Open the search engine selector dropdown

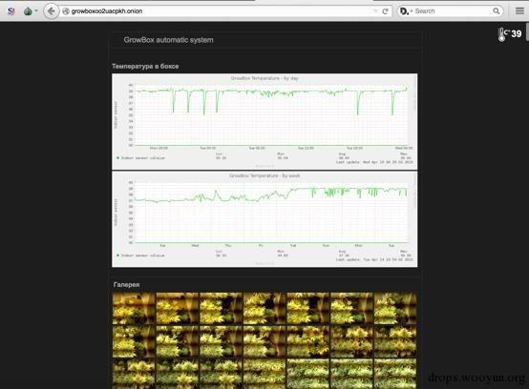pyautogui.click(x=406, y=11)
